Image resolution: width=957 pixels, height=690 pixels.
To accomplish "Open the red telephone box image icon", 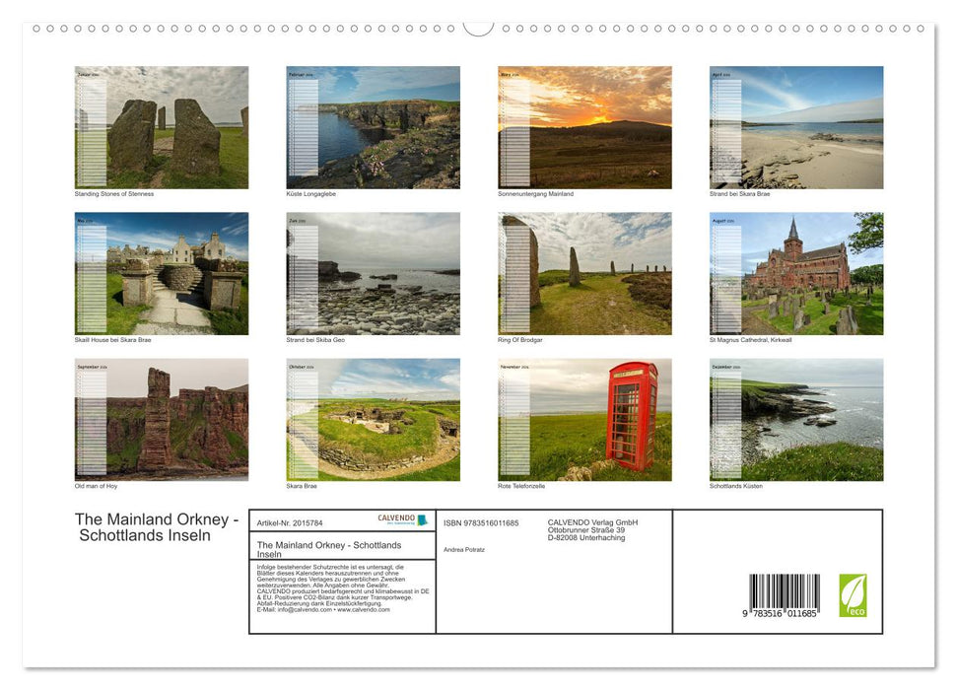I will pos(584,420).
